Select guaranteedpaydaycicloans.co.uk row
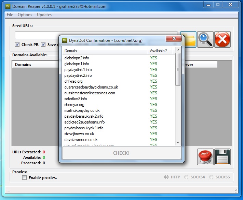 pos(119,87)
